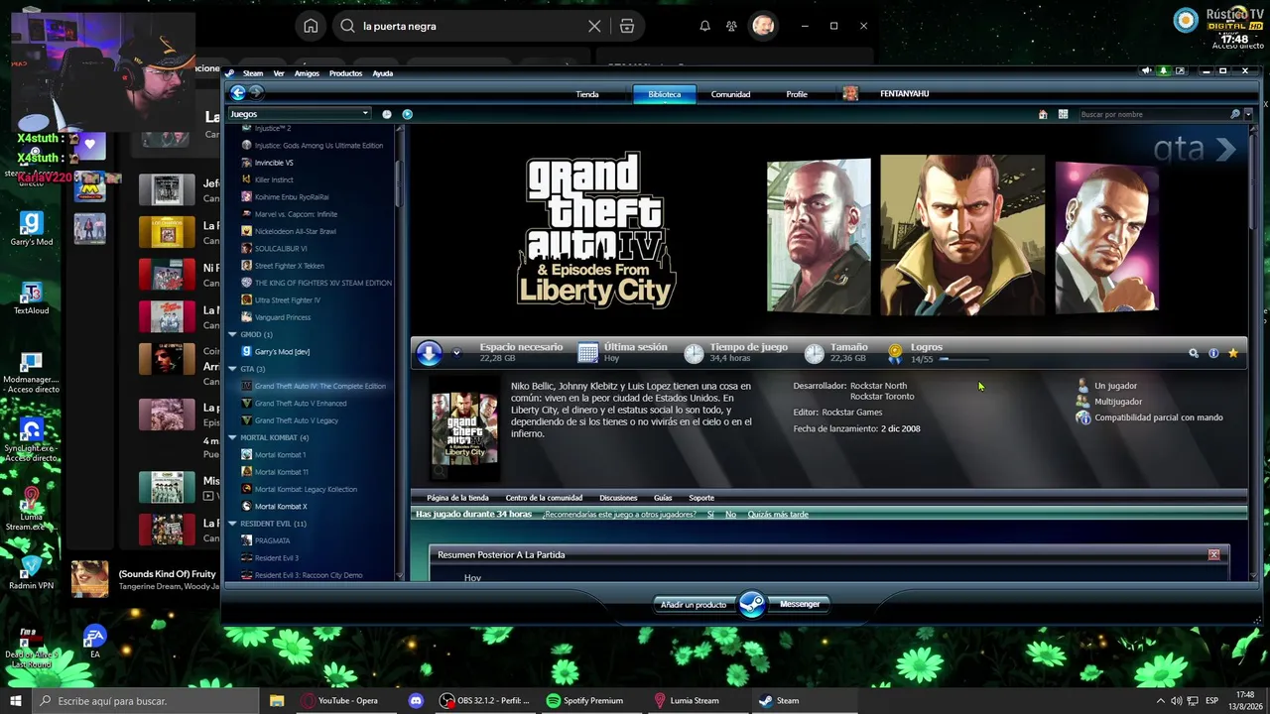Screen dimensions: 1270x714
Task: Open the library home icon near the search box
Action: (x=1043, y=114)
